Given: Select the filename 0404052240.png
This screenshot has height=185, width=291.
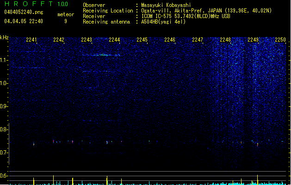Looking at the screenshot, I should click(24, 12).
